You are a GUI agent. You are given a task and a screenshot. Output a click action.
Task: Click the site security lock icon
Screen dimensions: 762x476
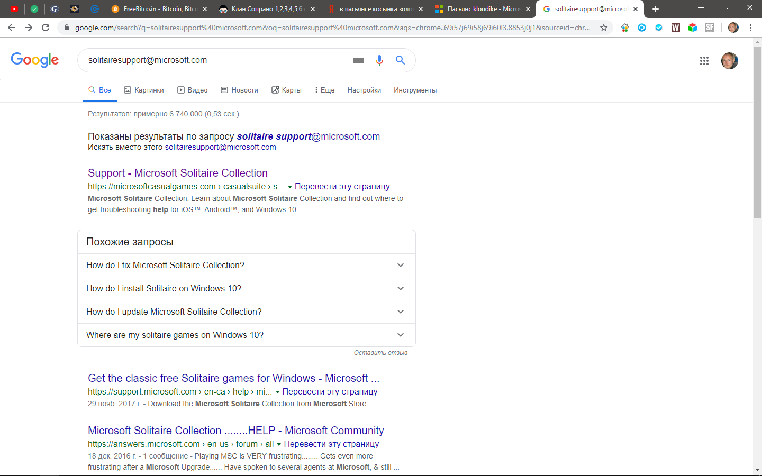[67, 28]
